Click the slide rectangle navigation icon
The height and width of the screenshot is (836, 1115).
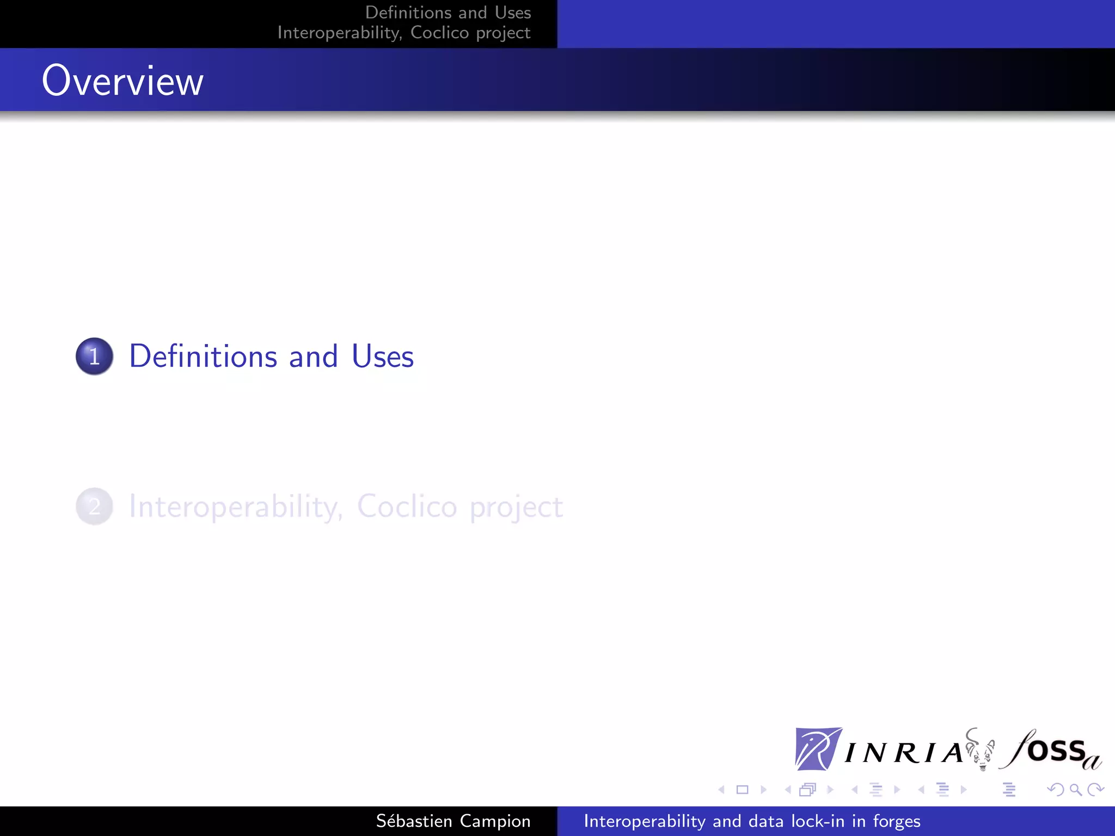(x=742, y=790)
